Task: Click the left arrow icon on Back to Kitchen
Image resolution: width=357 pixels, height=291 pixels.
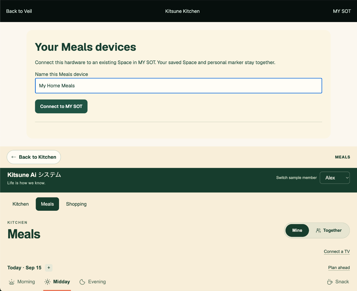Action: point(14,157)
